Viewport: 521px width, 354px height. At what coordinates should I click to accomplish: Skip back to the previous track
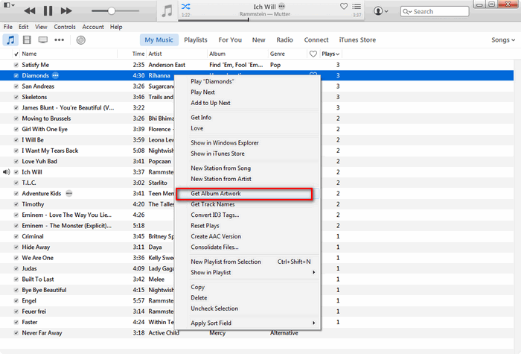pyautogui.click(x=30, y=11)
